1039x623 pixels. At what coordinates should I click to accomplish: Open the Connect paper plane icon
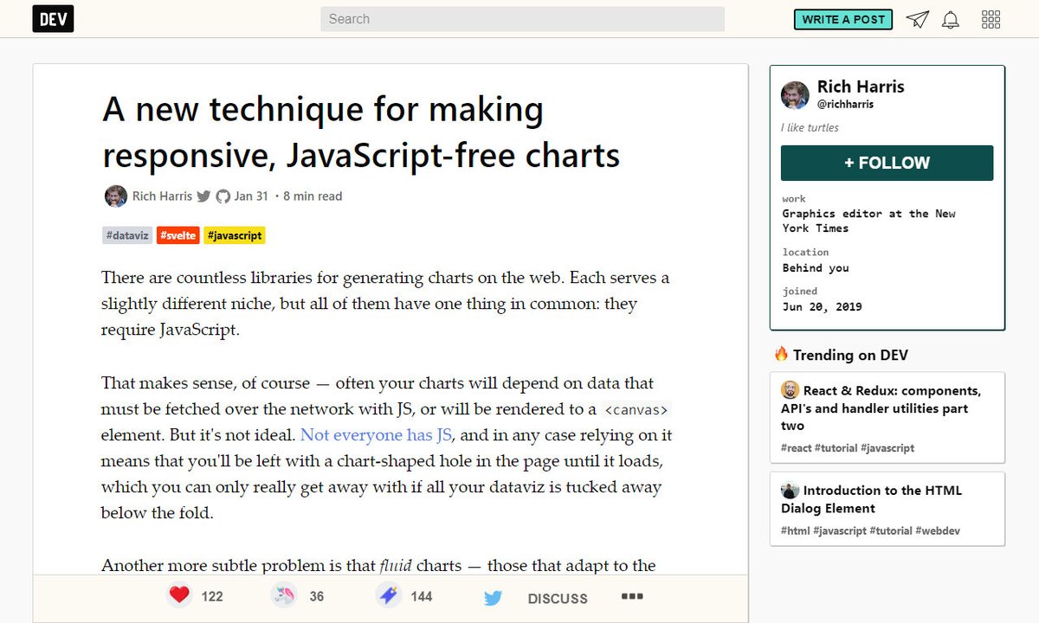(x=918, y=19)
